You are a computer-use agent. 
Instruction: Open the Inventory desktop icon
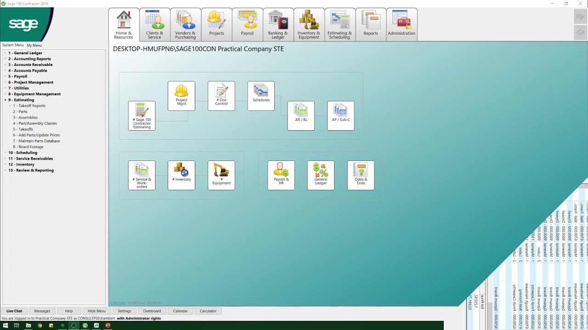coord(181,175)
